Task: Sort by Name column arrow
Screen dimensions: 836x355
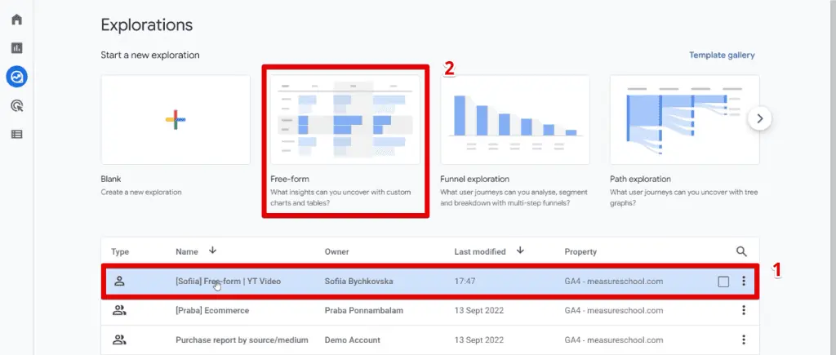Action: coord(214,251)
